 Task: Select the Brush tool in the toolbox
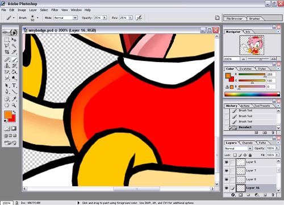(x=14, y=60)
